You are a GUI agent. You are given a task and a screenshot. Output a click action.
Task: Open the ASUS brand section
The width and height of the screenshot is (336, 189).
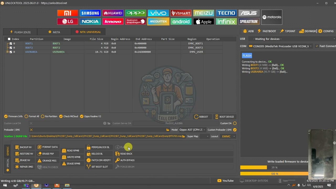tap(249, 13)
